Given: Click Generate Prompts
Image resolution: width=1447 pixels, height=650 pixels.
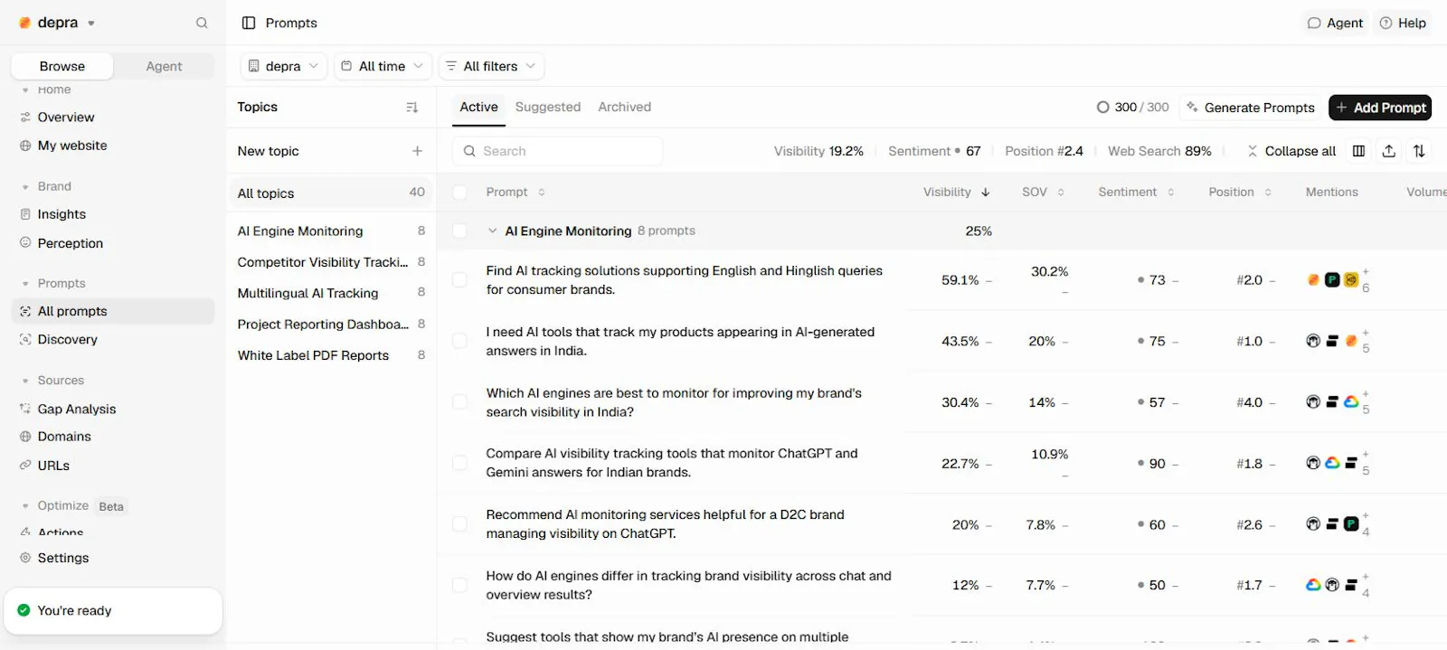Looking at the screenshot, I should (x=1250, y=108).
